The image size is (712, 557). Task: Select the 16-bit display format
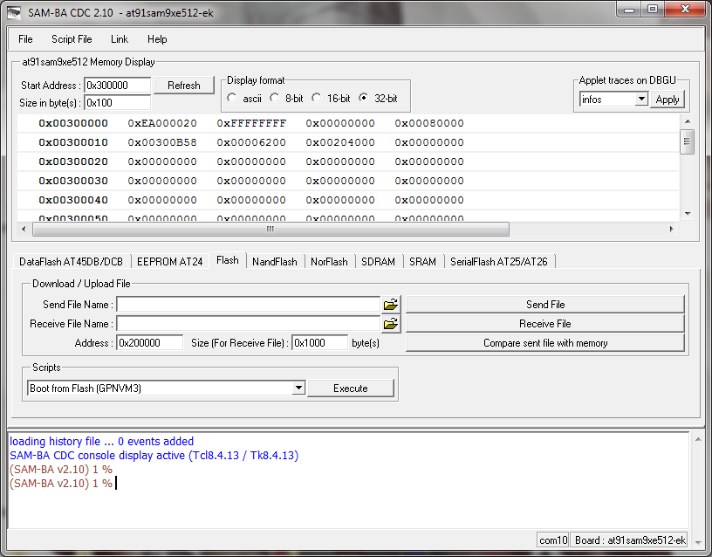click(317, 98)
